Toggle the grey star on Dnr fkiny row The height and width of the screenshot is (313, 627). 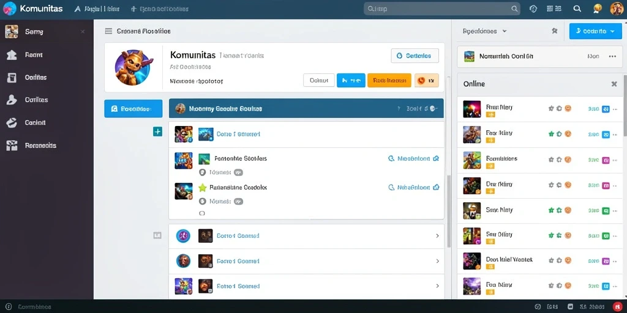551,185
